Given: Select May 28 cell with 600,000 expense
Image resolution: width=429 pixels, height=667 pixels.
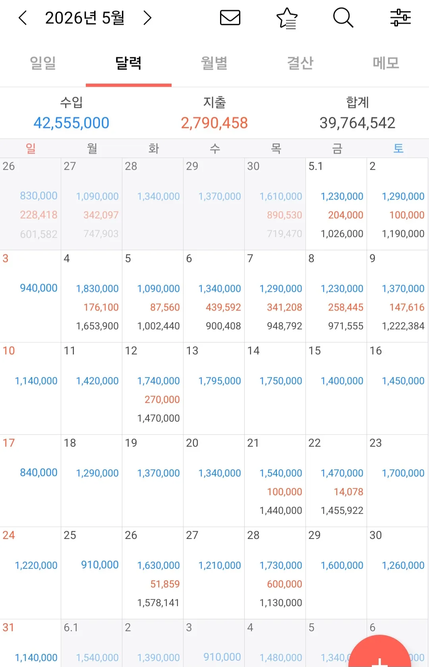Looking at the screenshot, I should tap(275, 573).
